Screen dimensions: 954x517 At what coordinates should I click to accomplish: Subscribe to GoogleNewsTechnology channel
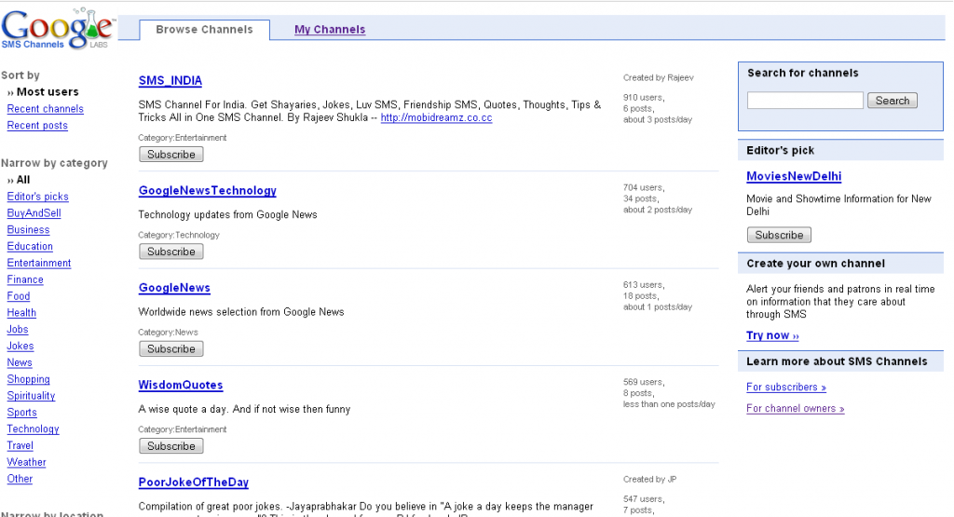coord(171,252)
